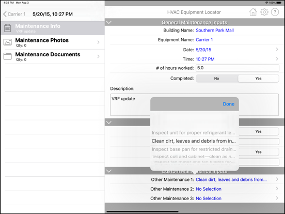Toggle Yes beside the refrigerant row

tap(258, 131)
